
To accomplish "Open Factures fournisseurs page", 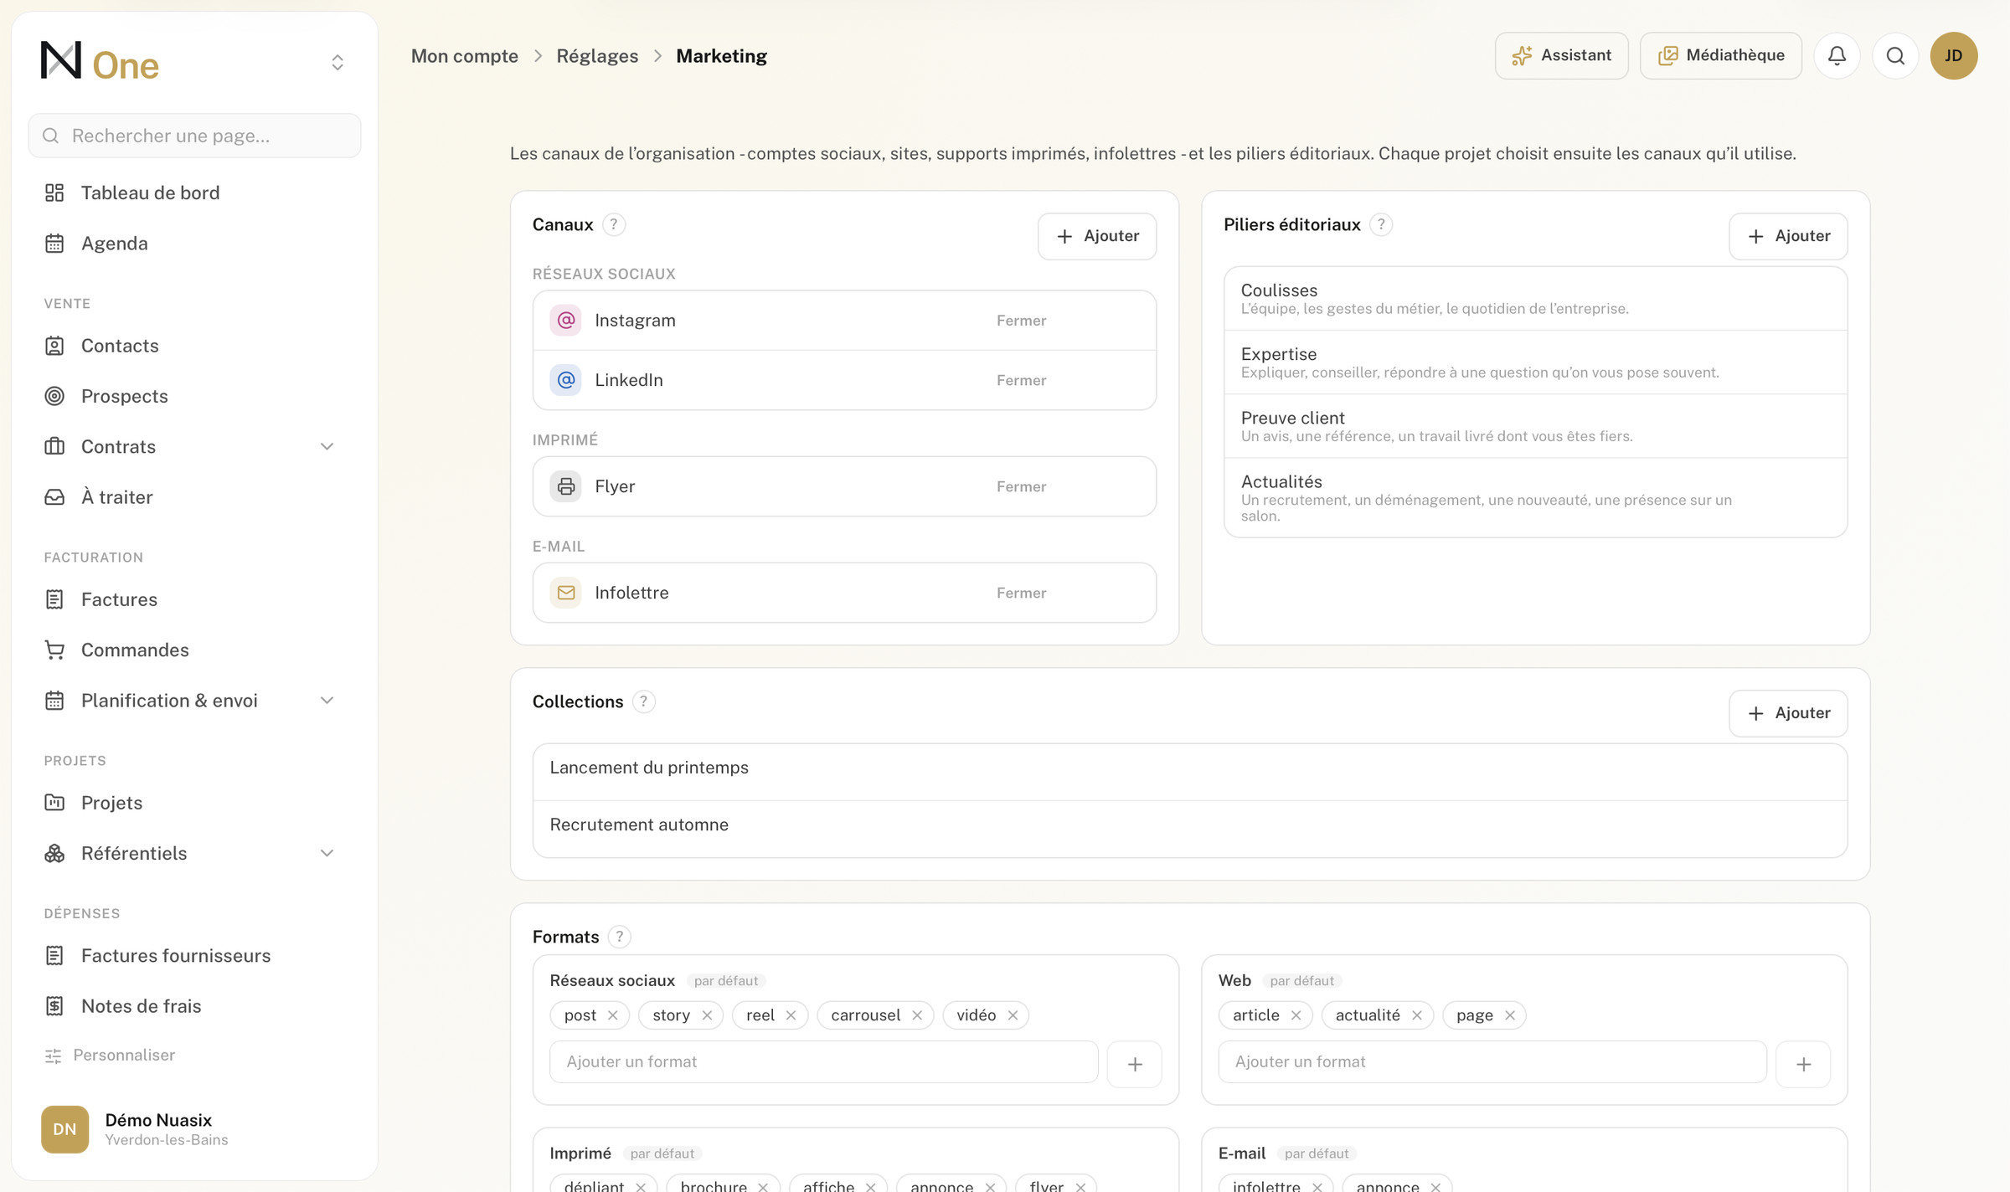I will coord(194,955).
